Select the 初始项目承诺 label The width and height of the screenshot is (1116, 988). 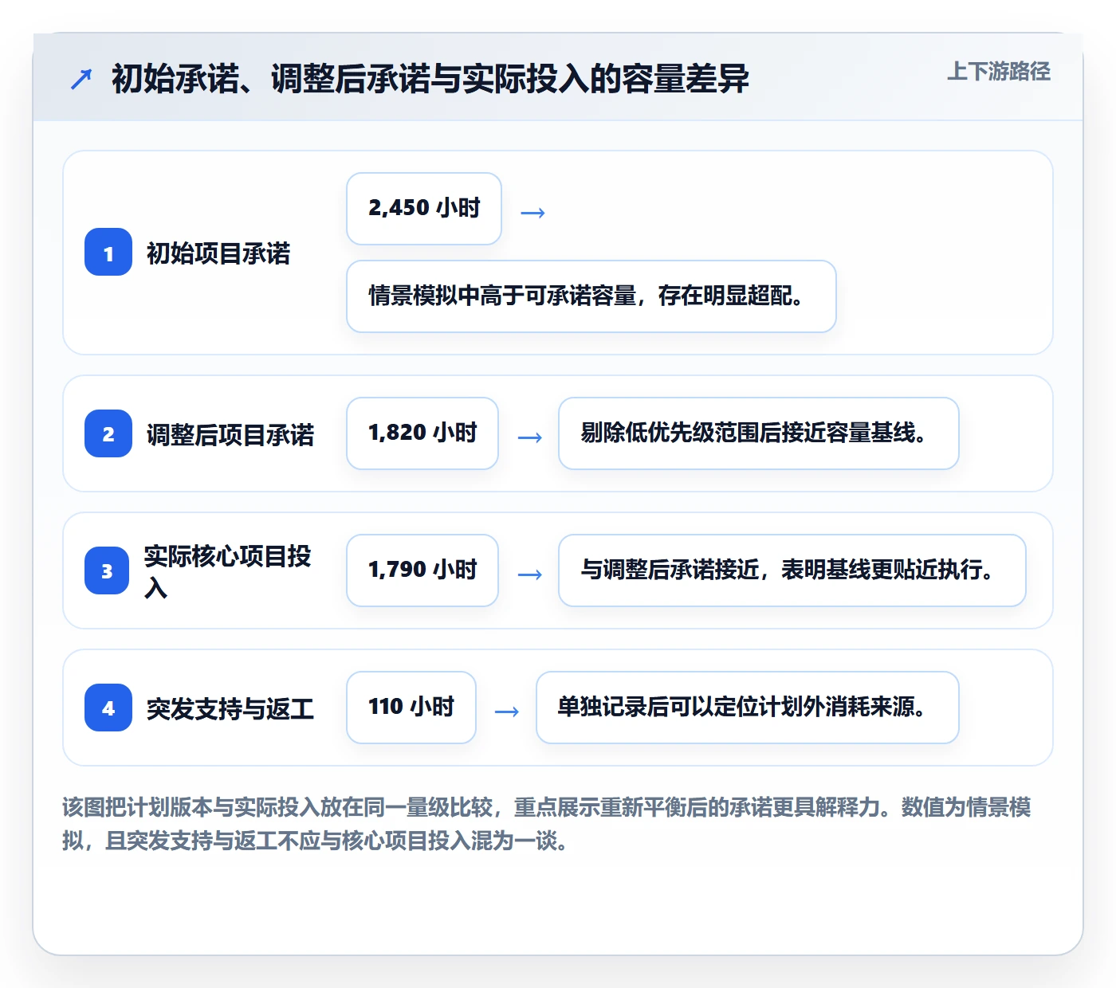(x=218, y=253)
